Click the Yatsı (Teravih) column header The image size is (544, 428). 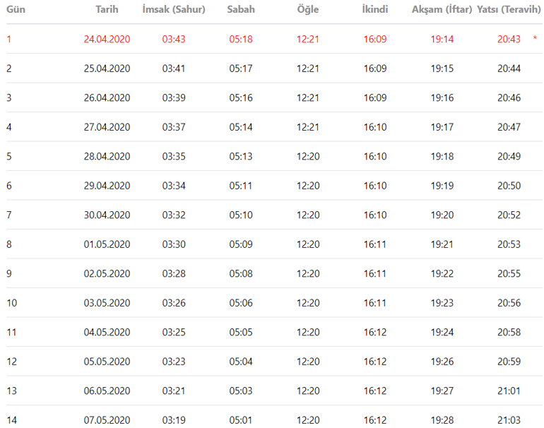(509, 10)
